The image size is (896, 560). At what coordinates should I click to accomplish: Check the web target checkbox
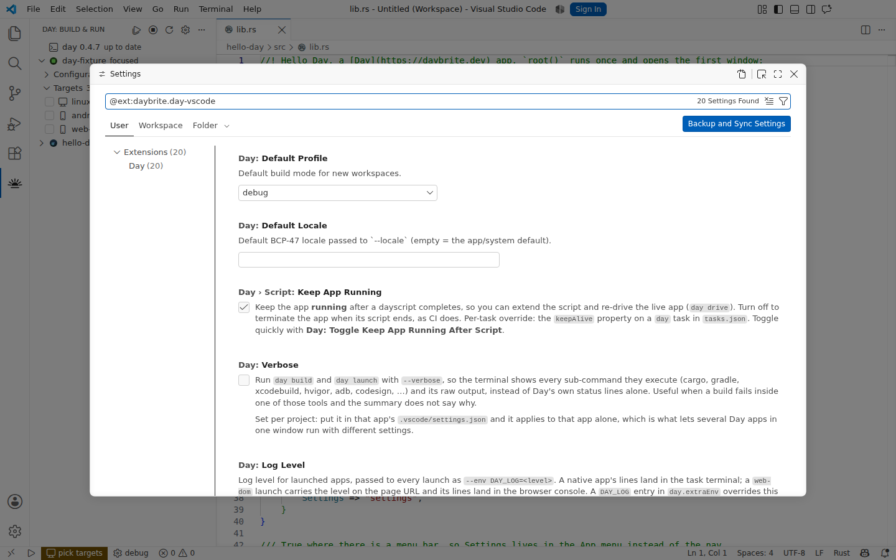click(x=50, y=129)
